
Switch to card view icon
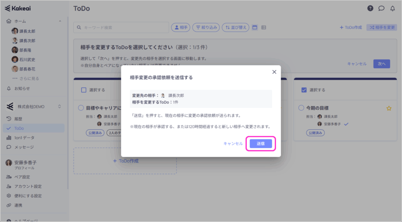pos(254,27)
